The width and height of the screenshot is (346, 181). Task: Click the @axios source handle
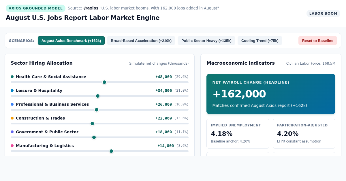click(x=91, y=8)
